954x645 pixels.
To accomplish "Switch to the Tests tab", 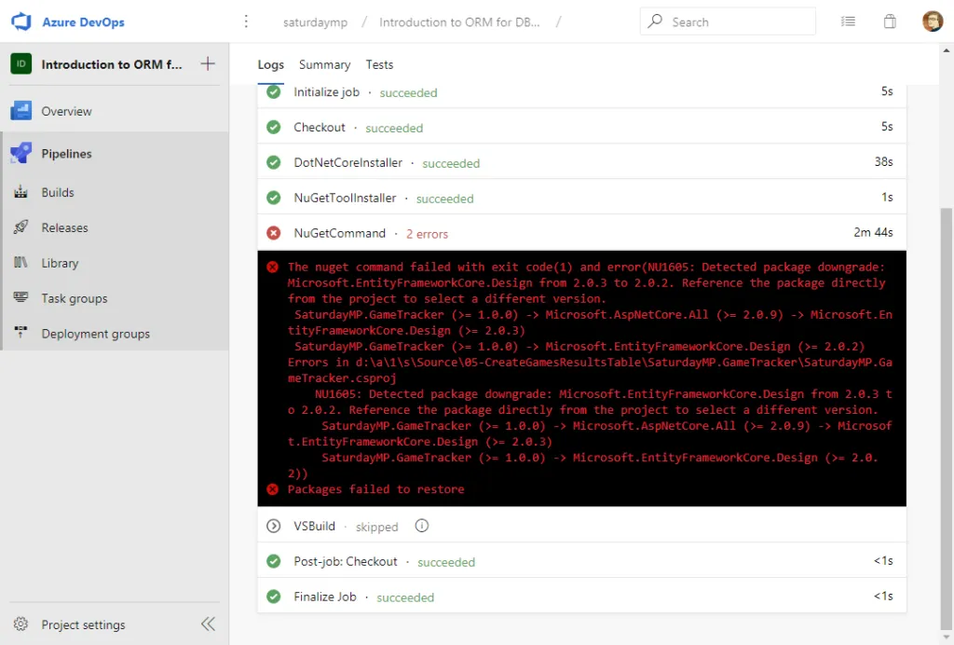I will tap(379, 64).
